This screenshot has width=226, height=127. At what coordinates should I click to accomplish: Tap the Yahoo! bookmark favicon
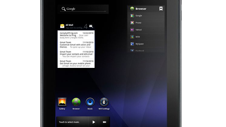[132, 30]
